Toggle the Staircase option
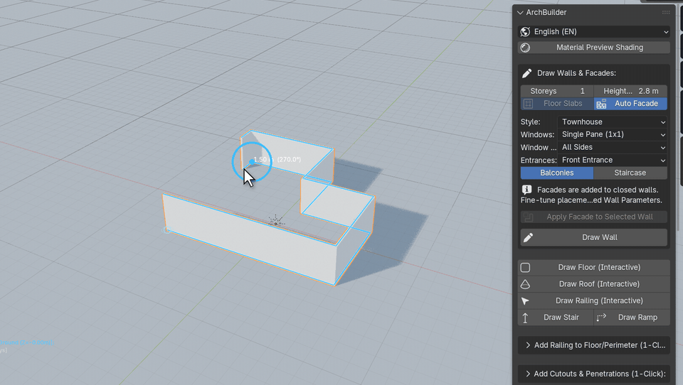Viewport: 683px width, 385px height. click(630, 173)
